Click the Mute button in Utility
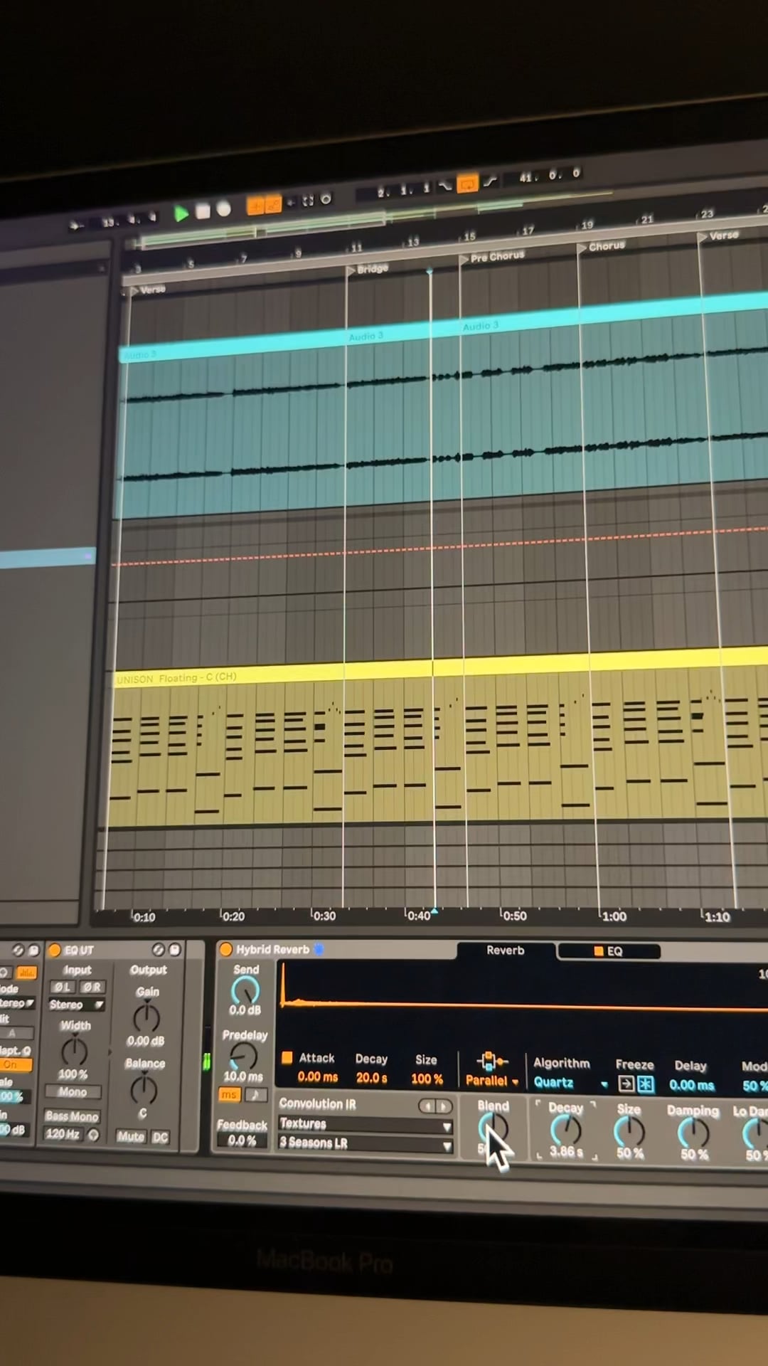The width and height of the screenshot is (768, 1366). tap(131, 1136)
